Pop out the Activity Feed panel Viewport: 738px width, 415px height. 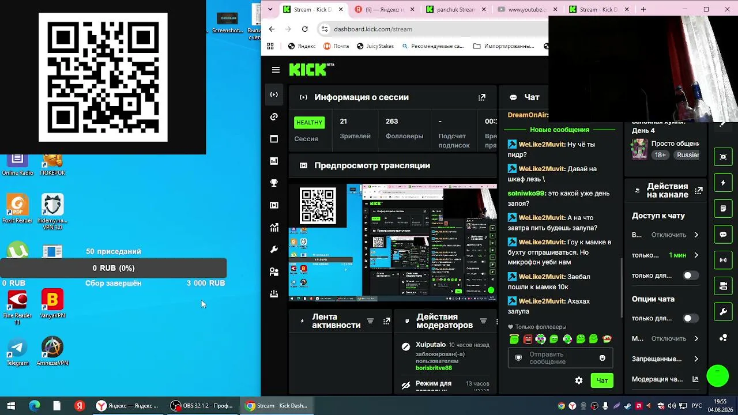(x=387, y=321)
